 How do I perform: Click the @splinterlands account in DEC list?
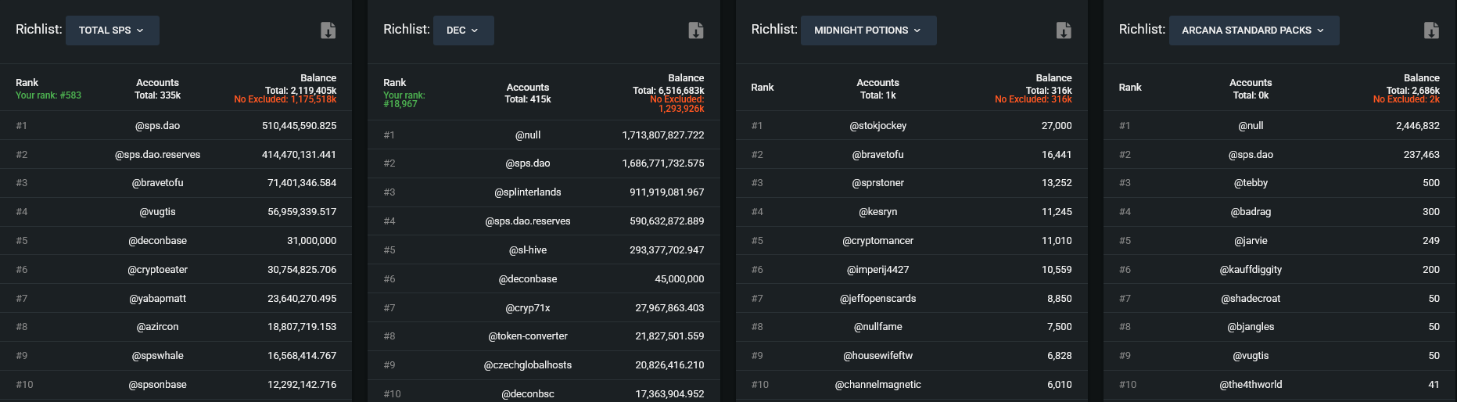coord(528,192)
